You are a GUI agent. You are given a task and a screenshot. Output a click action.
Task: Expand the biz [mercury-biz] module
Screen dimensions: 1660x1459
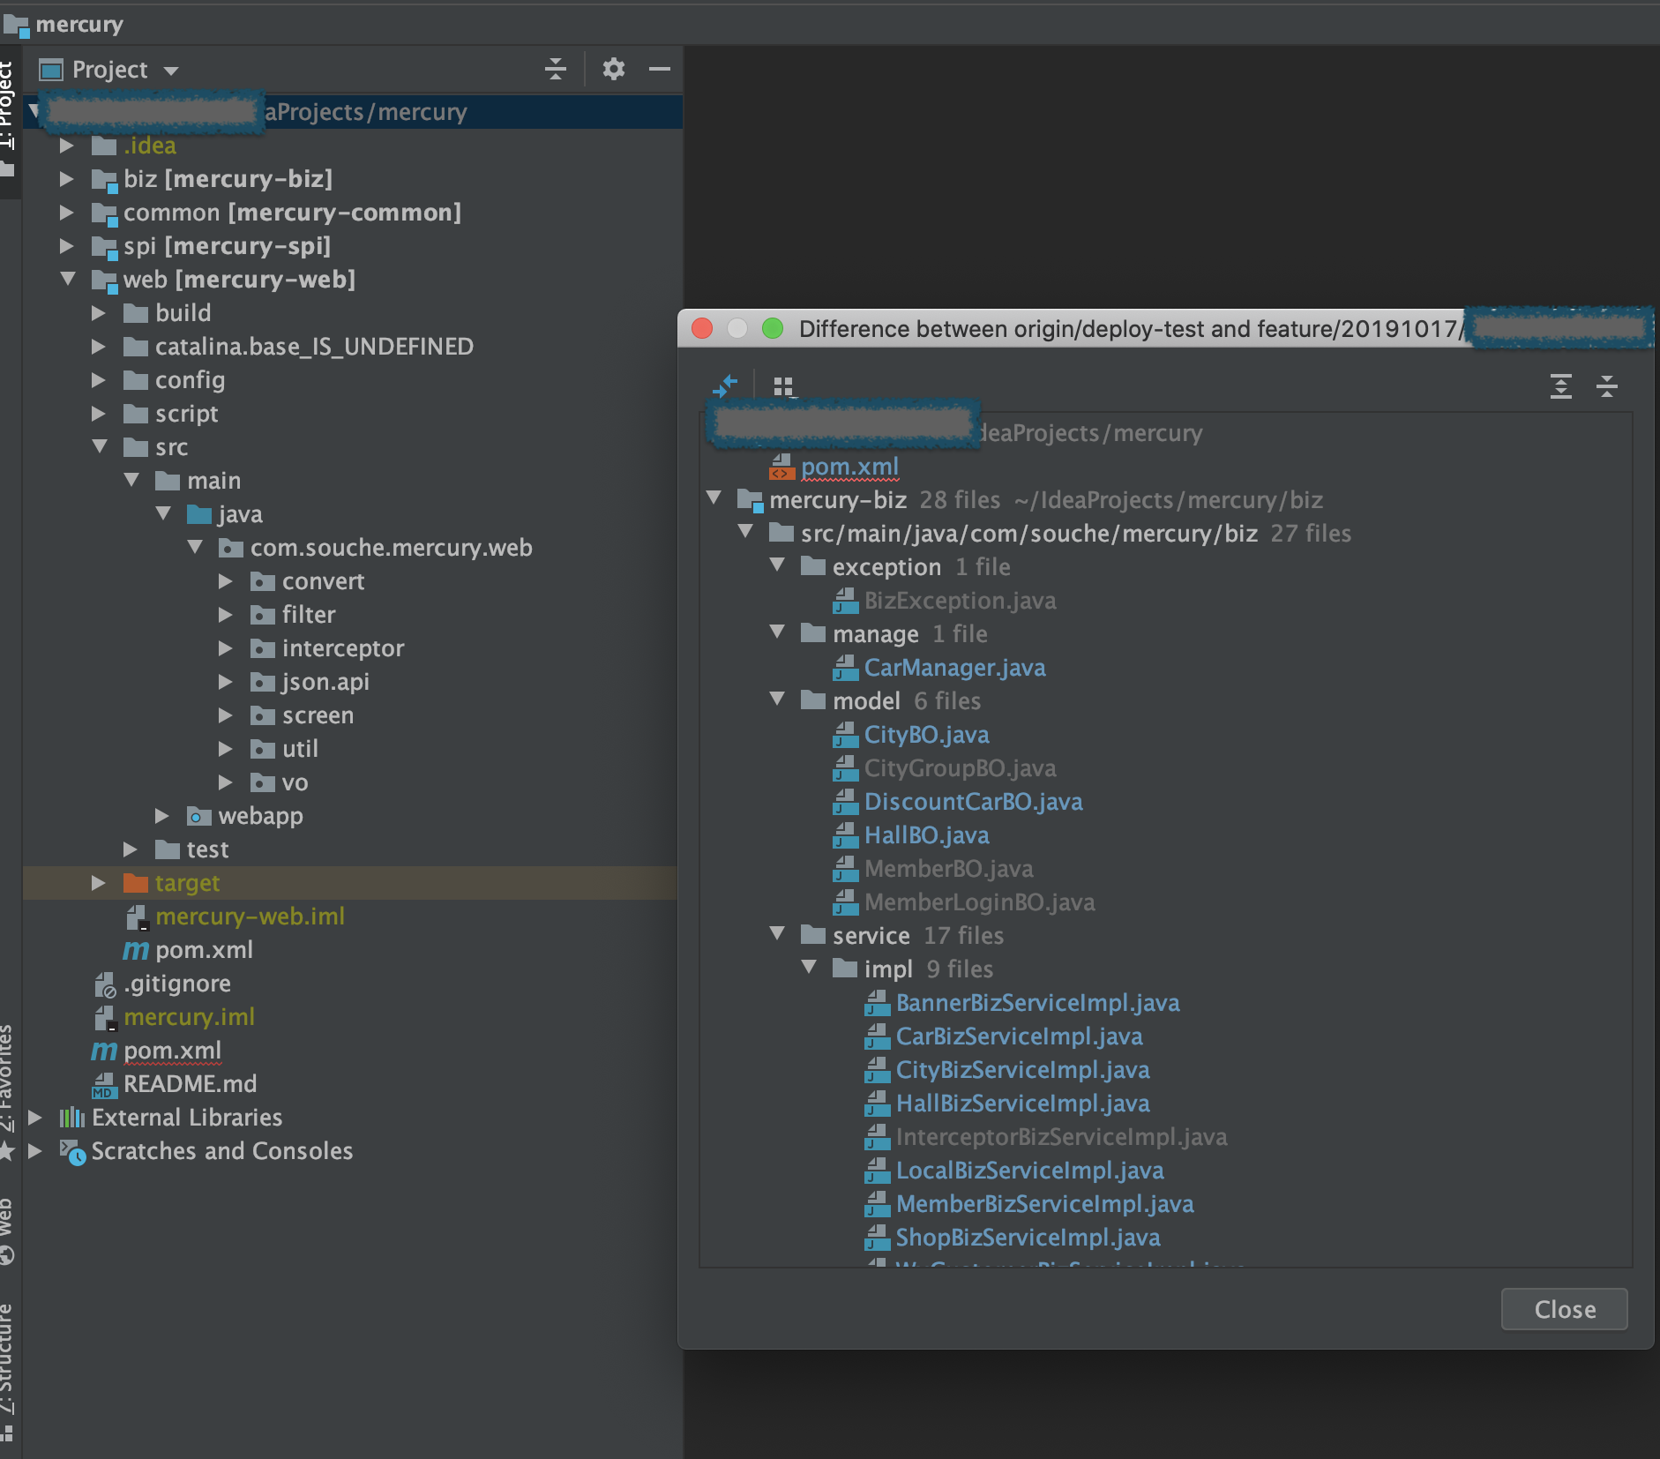[66, 179]
